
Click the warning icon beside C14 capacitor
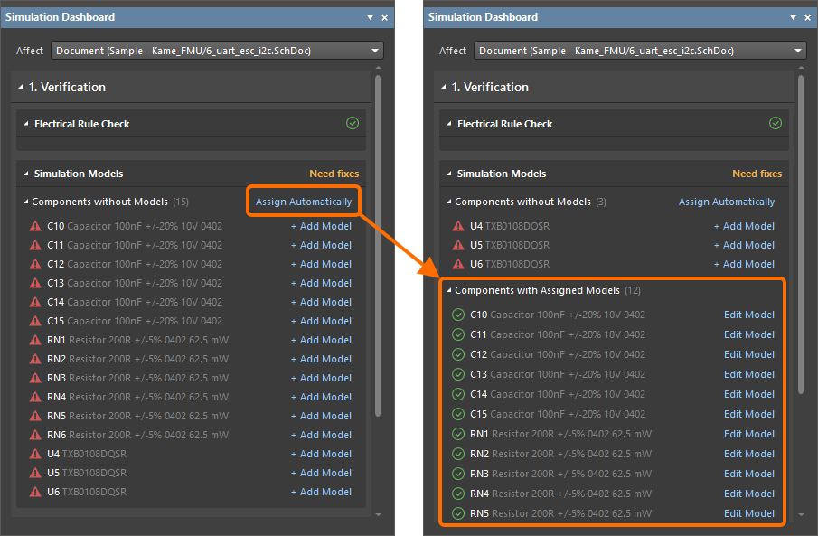coord(36,302)
